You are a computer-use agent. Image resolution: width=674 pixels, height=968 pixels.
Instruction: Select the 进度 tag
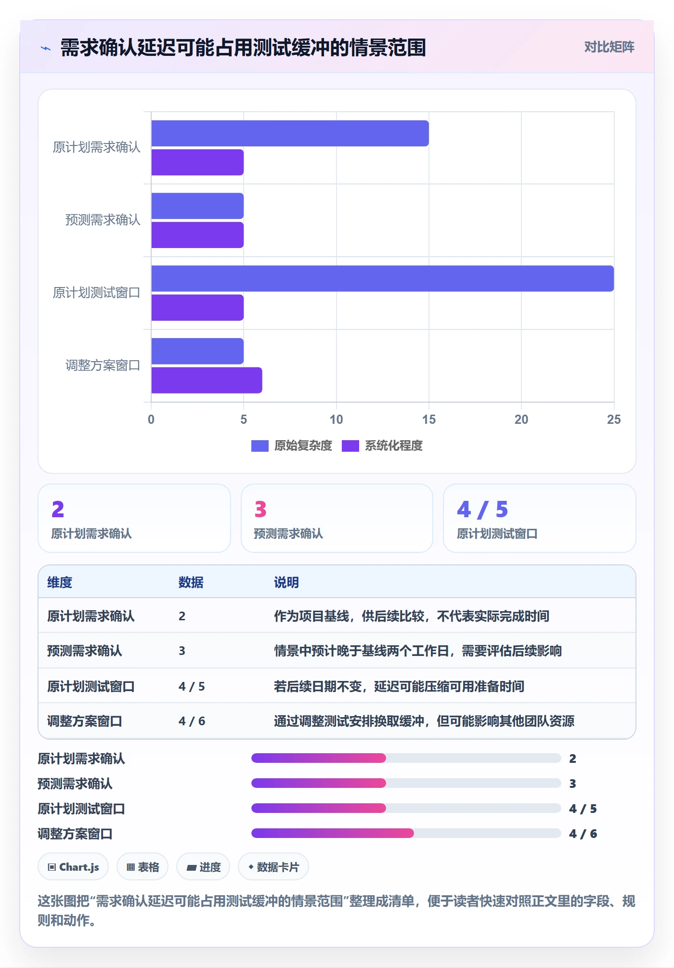[203, 867]
